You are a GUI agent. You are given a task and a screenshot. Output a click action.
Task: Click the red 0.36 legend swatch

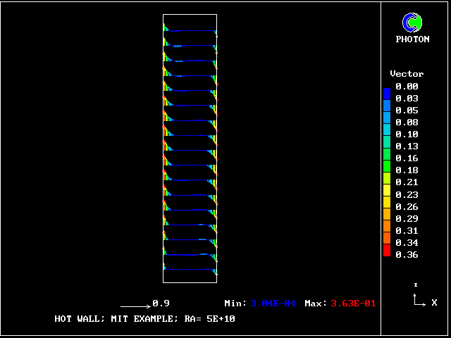(387, 251)
